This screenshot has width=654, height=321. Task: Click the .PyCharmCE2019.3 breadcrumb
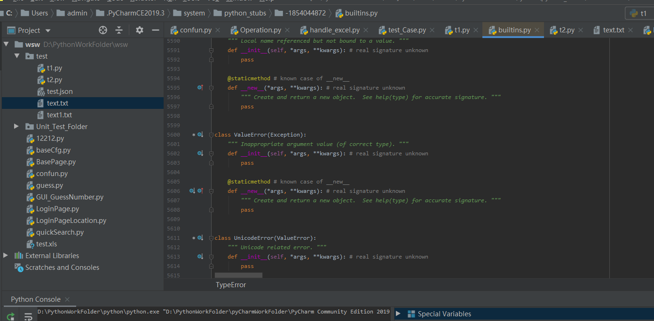130,13
